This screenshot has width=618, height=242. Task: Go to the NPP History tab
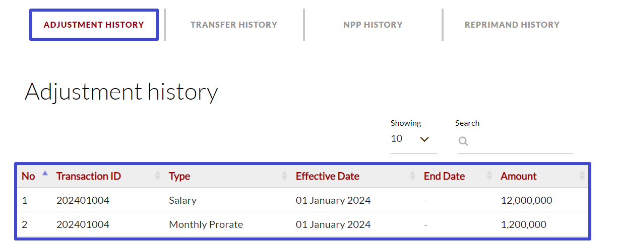point(373,25)
